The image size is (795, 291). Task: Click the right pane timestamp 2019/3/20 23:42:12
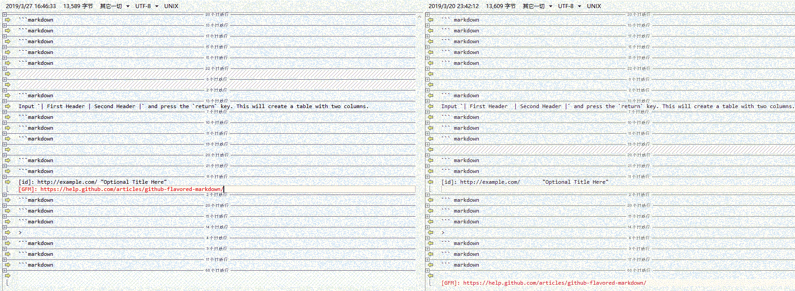(x=454, y=6)
